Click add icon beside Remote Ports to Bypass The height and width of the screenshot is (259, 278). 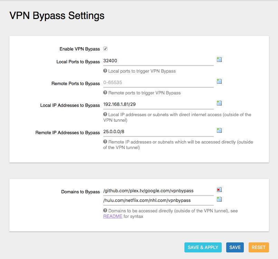[x=219, y=81]
